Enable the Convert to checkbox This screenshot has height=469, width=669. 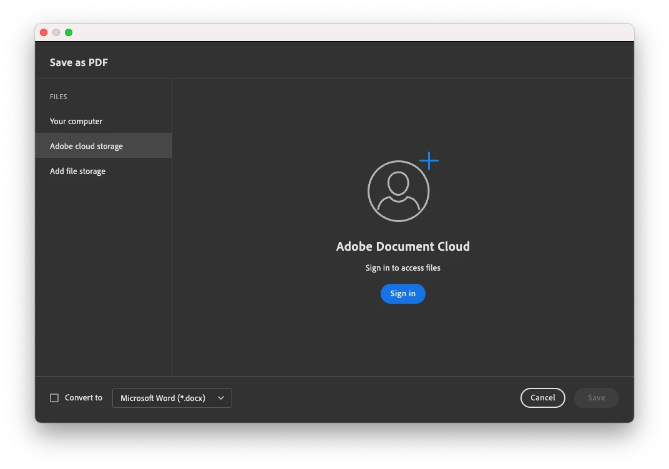click(x=54, y=398)
